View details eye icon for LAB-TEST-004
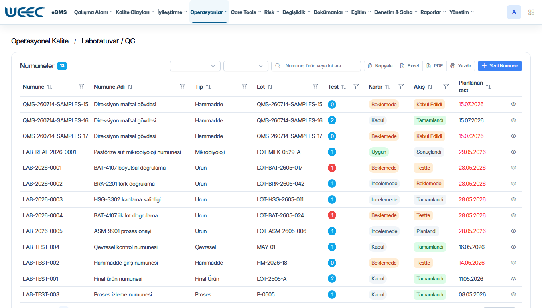Screen dimensions: 548x308 [x=513, y=247]
